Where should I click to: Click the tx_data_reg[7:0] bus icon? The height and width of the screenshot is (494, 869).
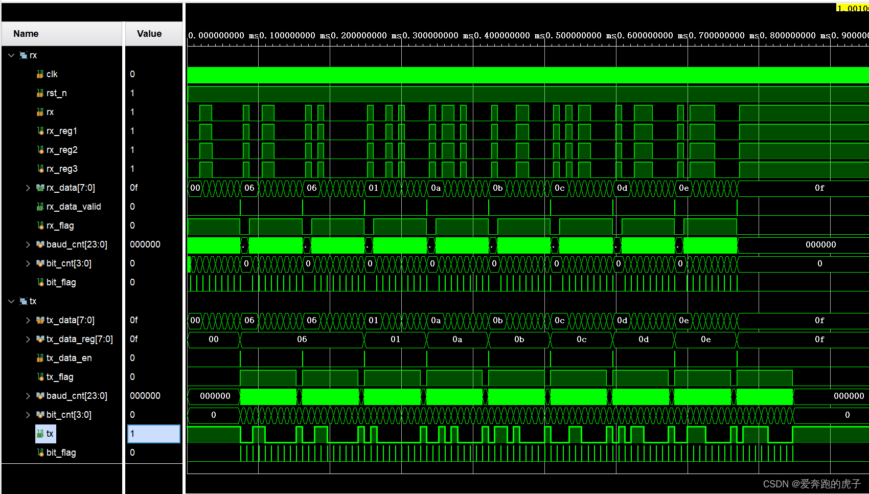pyautogui.click(x=40, y=339)
